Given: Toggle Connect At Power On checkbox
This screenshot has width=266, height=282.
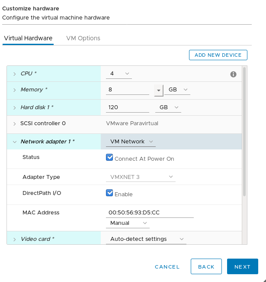Looking at the screenshot, I should [109, 158].
